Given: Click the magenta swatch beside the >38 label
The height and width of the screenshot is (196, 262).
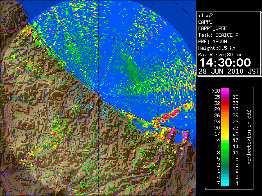Looking at the screenshot, I should (x=225, y=91).
